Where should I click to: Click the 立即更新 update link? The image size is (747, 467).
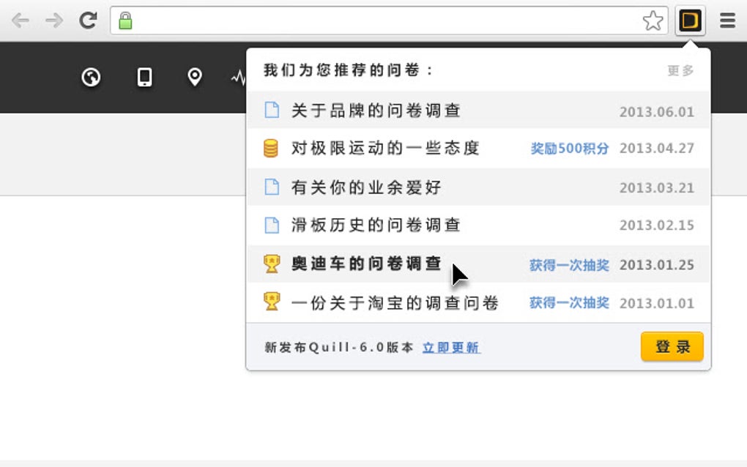pos(451,348)
